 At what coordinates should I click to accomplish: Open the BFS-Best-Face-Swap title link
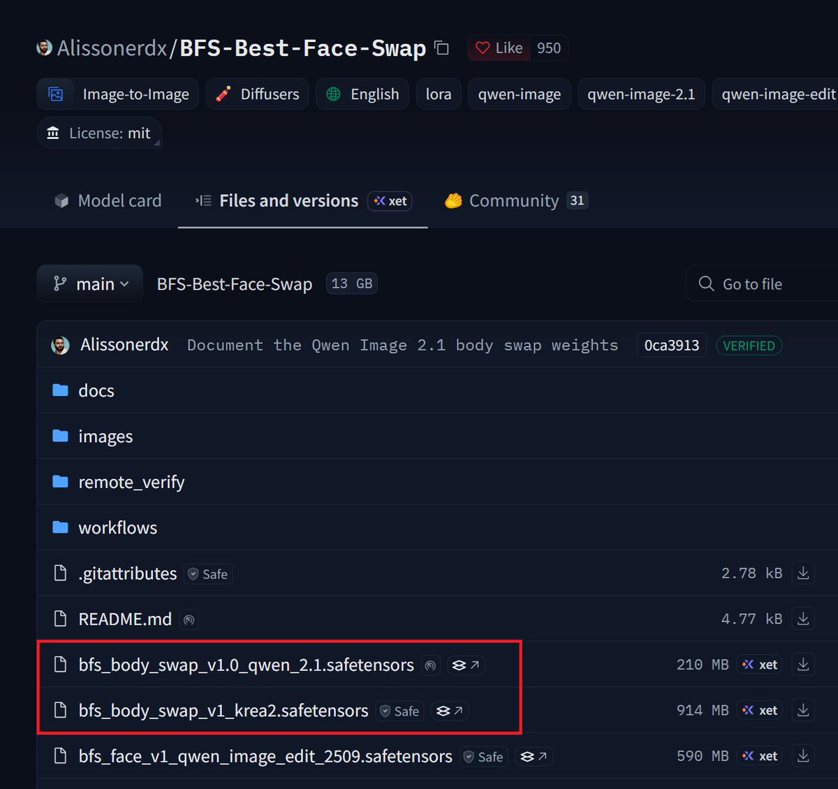click(x=303, y=47)
